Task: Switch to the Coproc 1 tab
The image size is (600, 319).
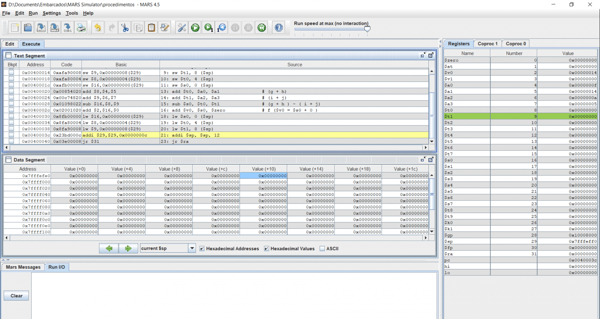Action: [x=488, y=44]
